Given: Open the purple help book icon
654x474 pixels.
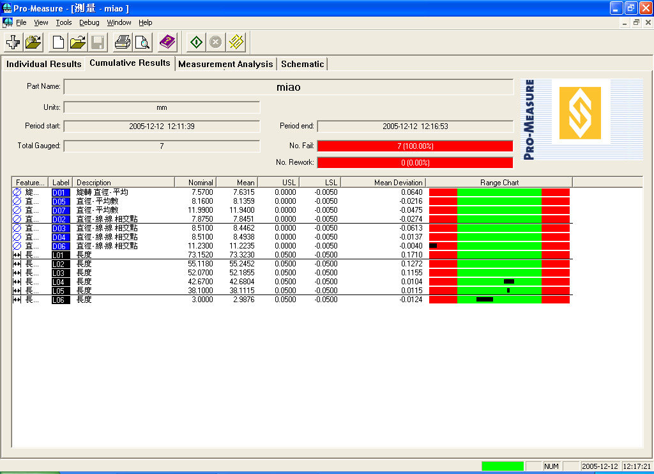Looking at the screenshot, I should point(167,43).
